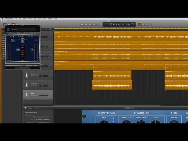188x141 pixels.
Task: Click the RCompressor Gain knob
Action: (x=104, y=122)
